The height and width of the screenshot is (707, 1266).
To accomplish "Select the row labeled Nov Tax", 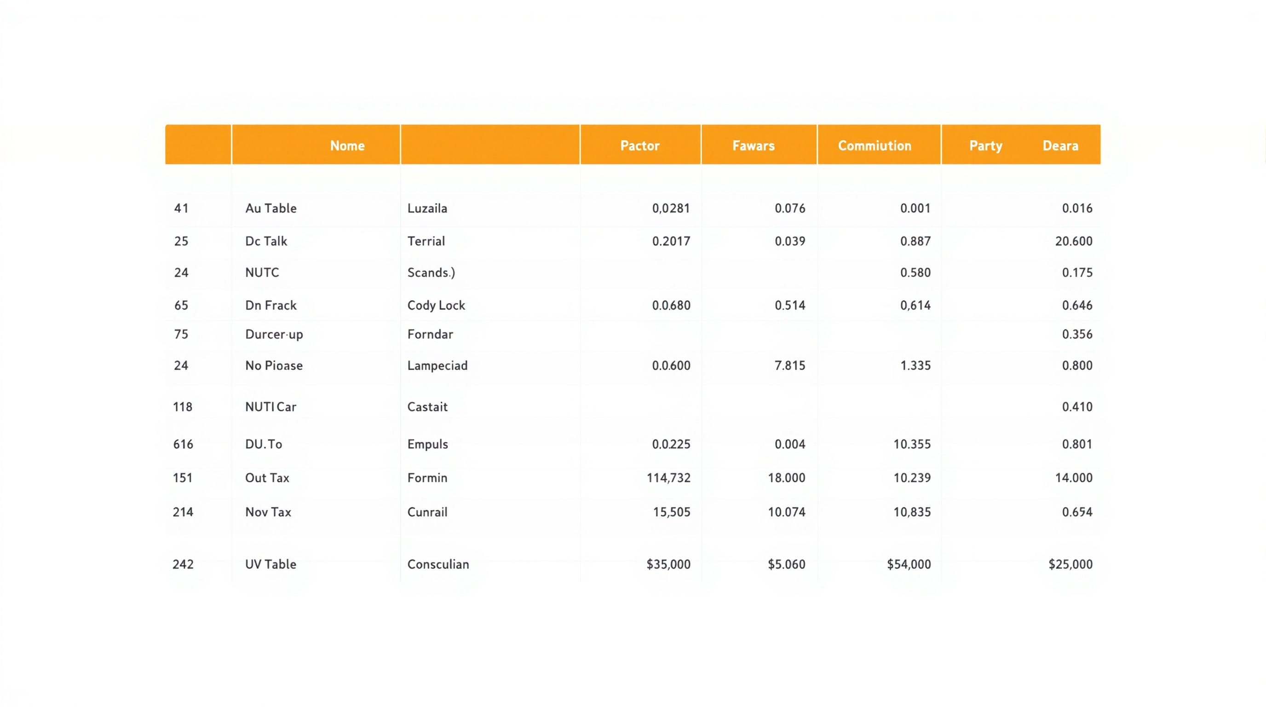I will [267, 512].
